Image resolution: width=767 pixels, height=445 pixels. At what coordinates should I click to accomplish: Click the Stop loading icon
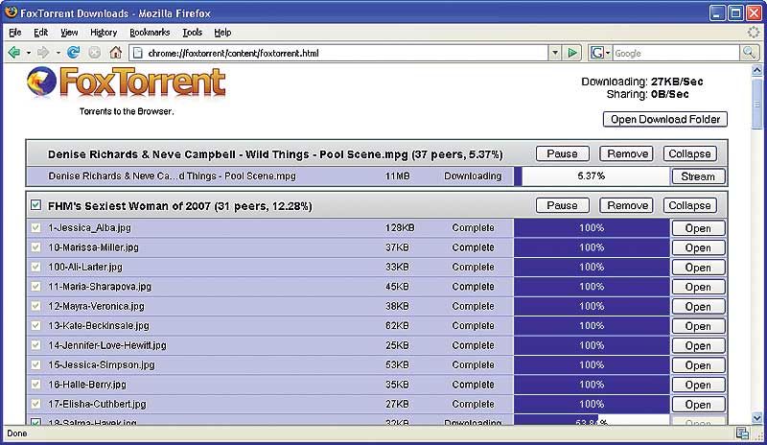(x=94, y=53)
